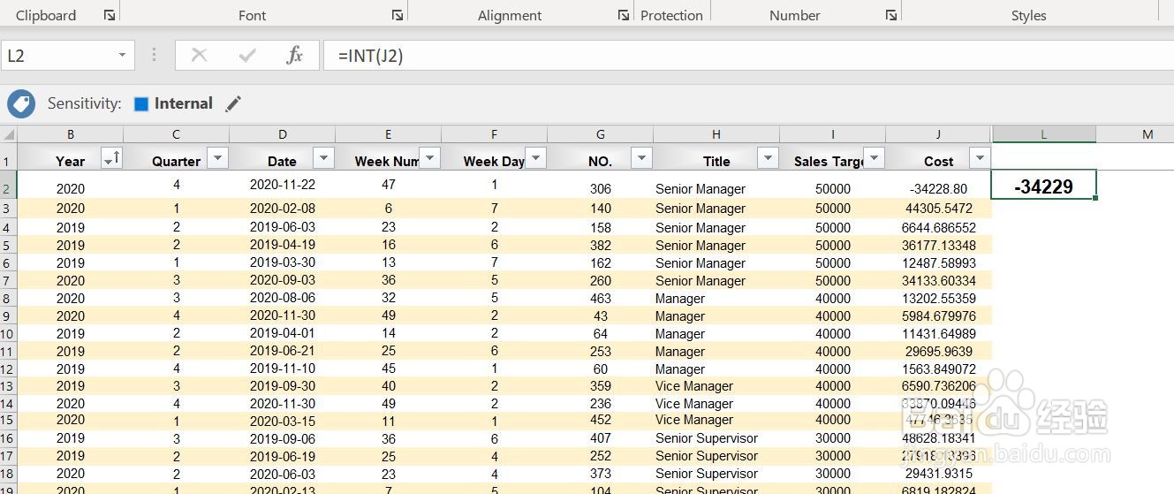Image resolution: width=1174 pixels, height=494 pixels.
Task: Open the Clipboard dialog launcher
Action: 109,15
